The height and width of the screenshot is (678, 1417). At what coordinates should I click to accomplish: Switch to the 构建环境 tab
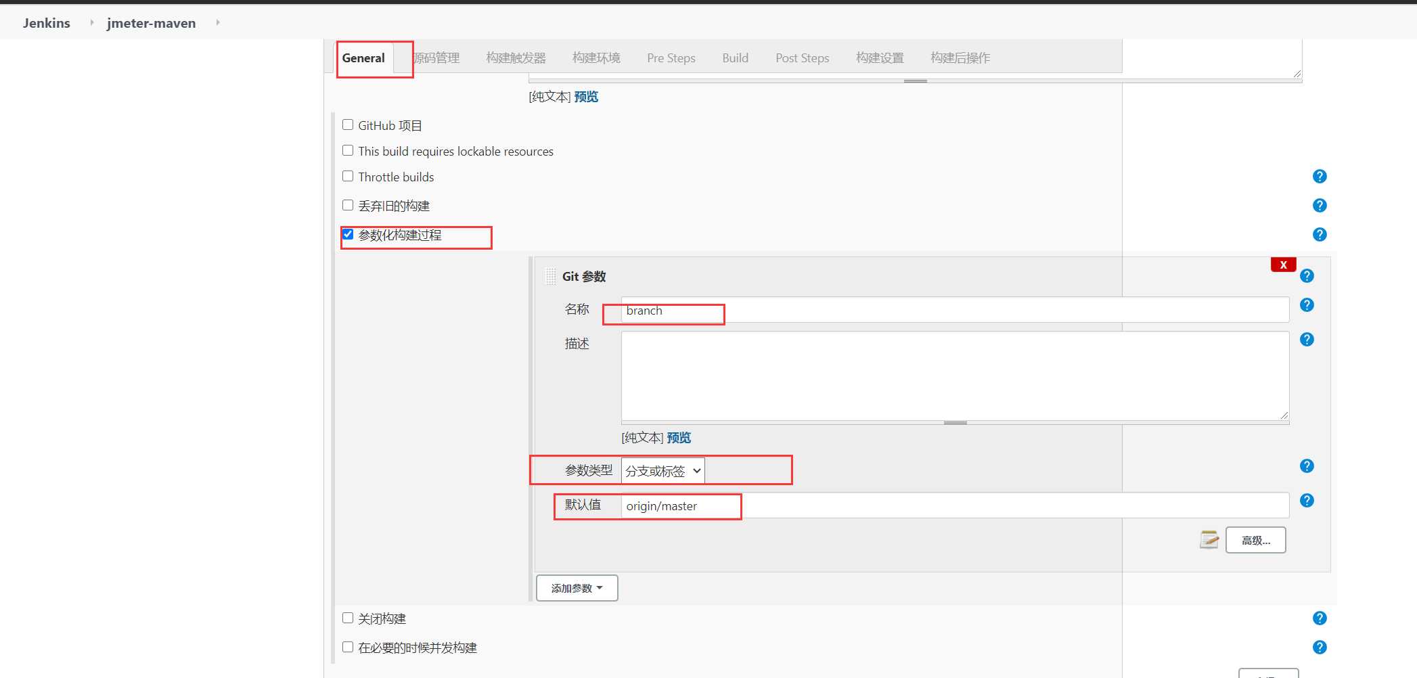pos(596,58)
